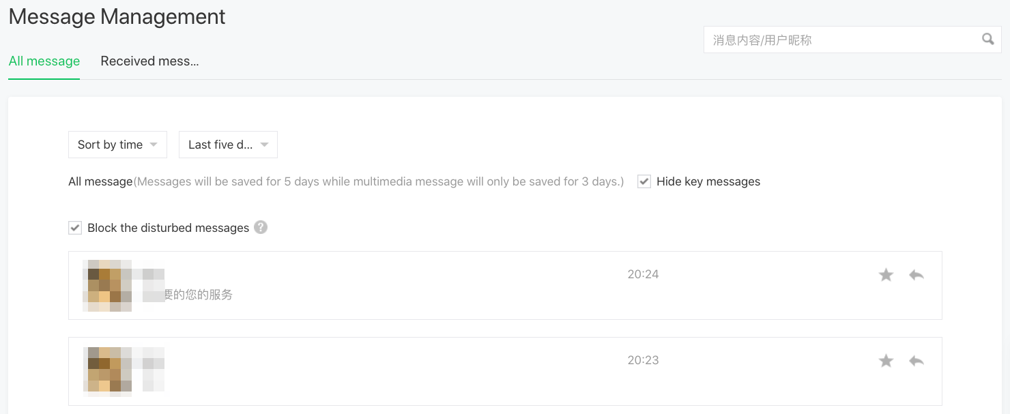Uncheck Block the disturbed messages
Image resolution: width=1010 pixels, height=414 pixels.
(x=75, y=228)
